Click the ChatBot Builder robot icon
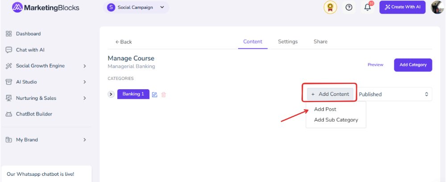This screenshot has width=446, height=182. [x=9, y=115]
